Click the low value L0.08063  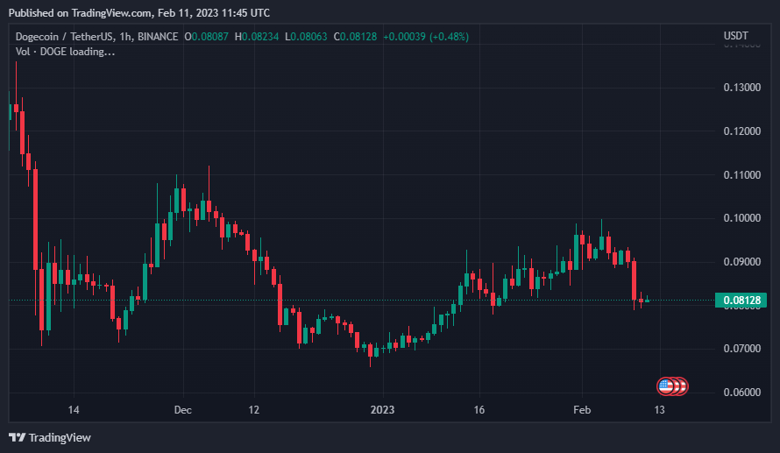point(306,36)
